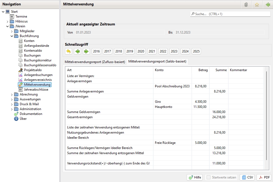Select the Mittelverwendungsreport (Saldo-basiert) tab
The height and width of the screenshot is (182, 273).
point(157,61)
